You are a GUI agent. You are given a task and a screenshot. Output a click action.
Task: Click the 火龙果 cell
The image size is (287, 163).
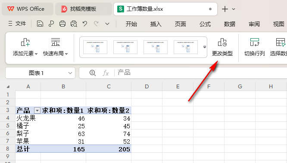(x=28, y=118)
